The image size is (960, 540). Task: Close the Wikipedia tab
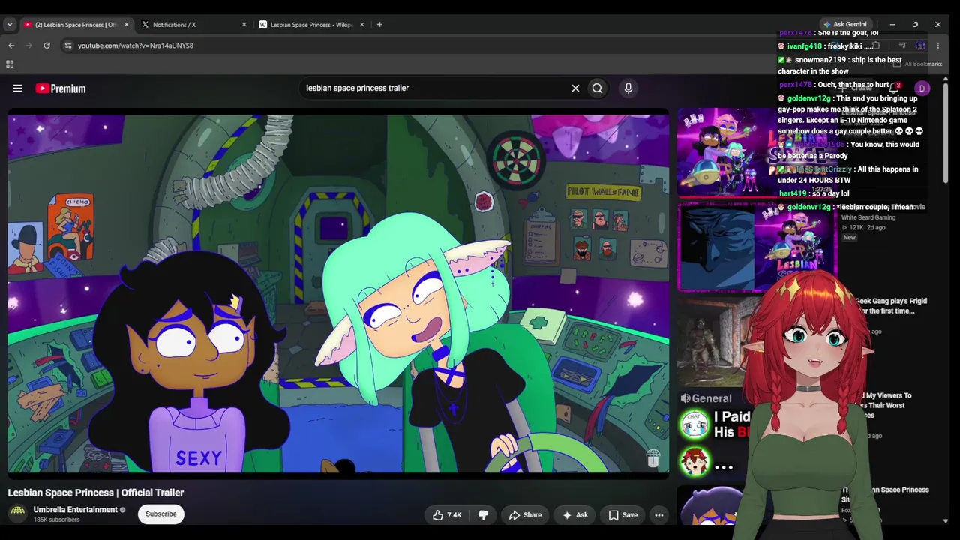pos(361,25)
